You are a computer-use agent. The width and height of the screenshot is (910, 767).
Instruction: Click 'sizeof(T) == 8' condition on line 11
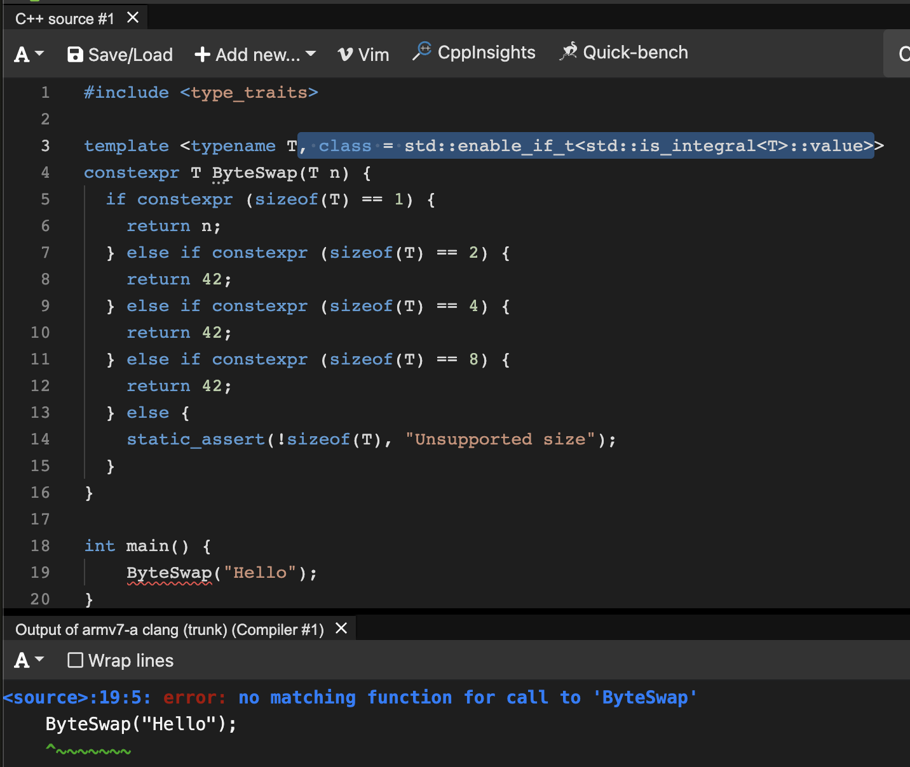[404, 359]
